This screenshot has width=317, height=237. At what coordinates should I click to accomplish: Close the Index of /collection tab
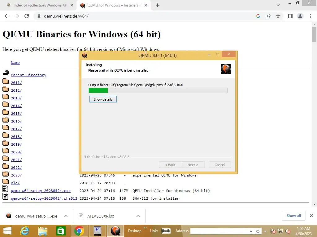(x=72, y=6)
